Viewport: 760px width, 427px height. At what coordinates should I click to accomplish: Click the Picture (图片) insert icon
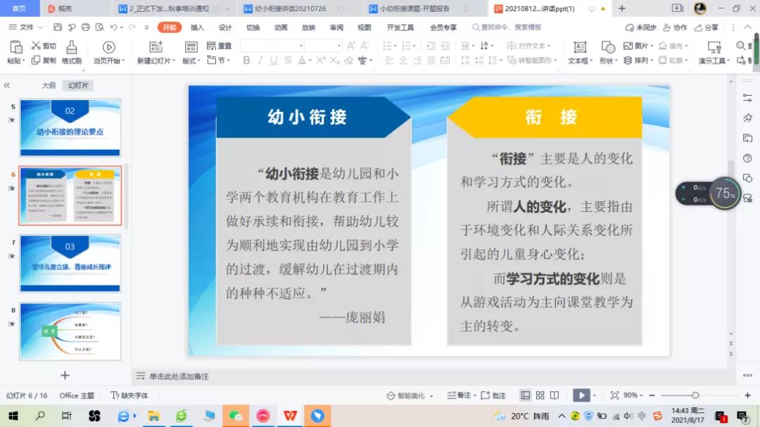[x=628, y=46]
